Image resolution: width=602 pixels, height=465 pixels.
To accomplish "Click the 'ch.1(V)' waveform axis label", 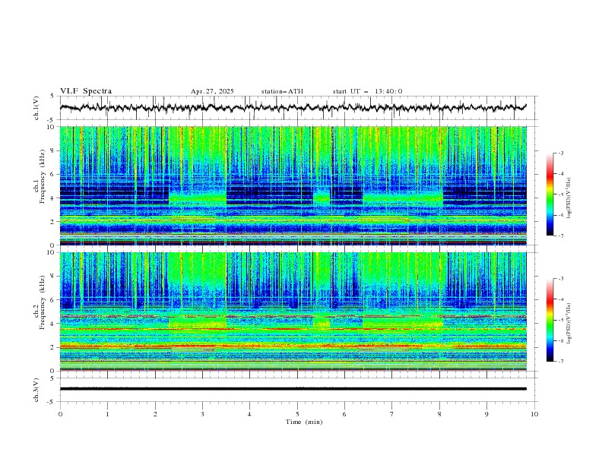I will tap(36, 108).
